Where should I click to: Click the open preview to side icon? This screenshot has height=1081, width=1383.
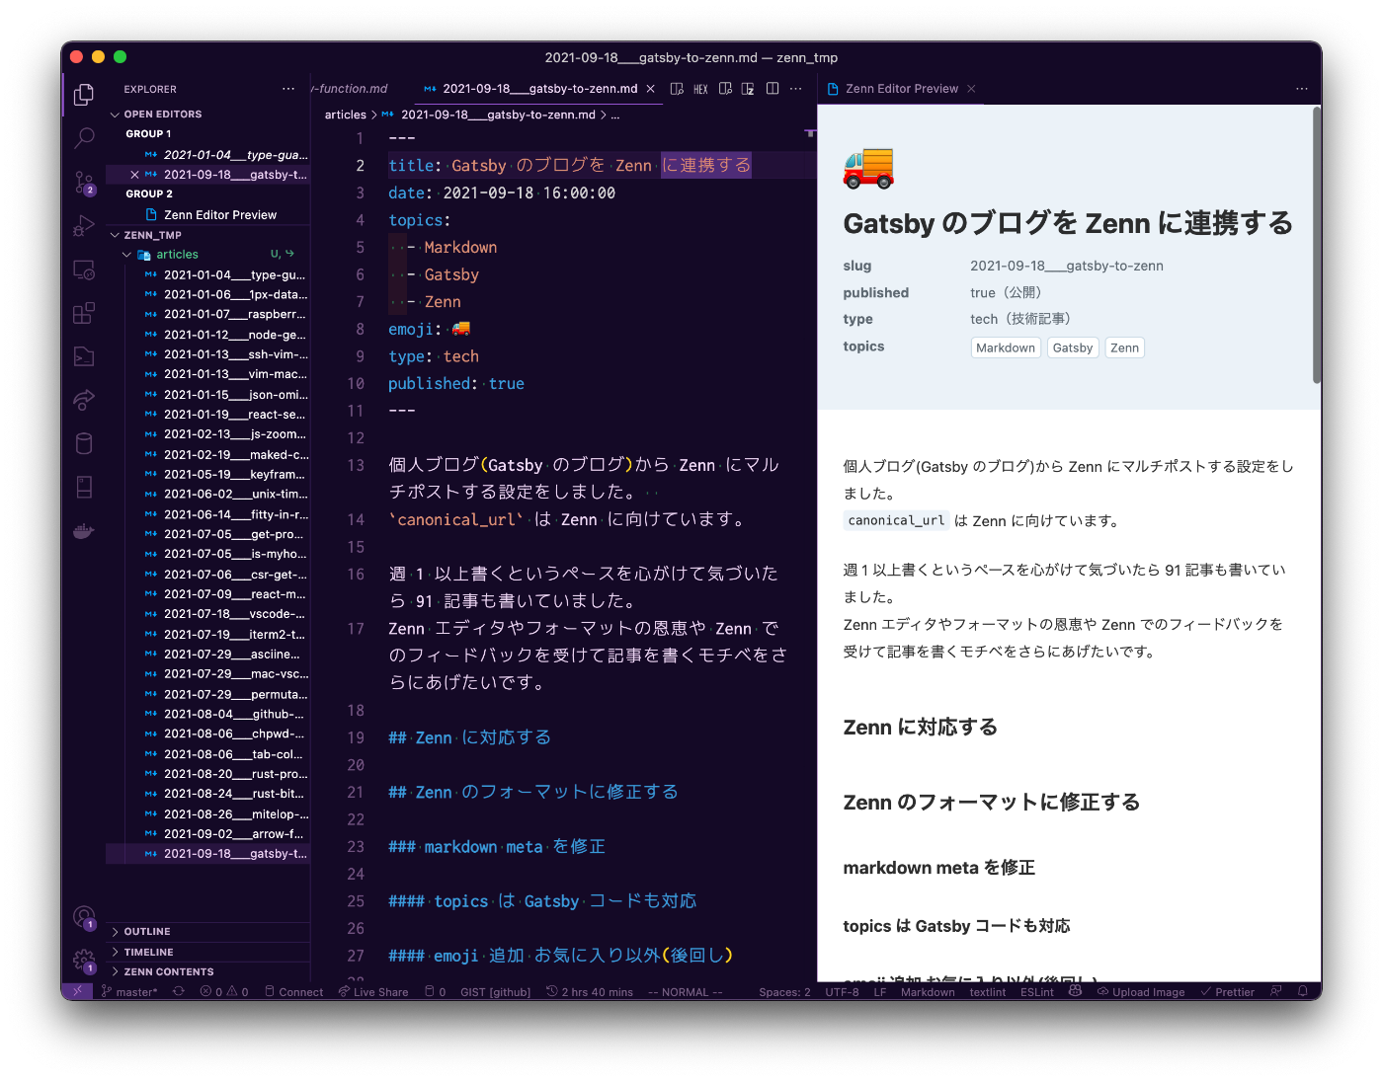pos(677,89)
